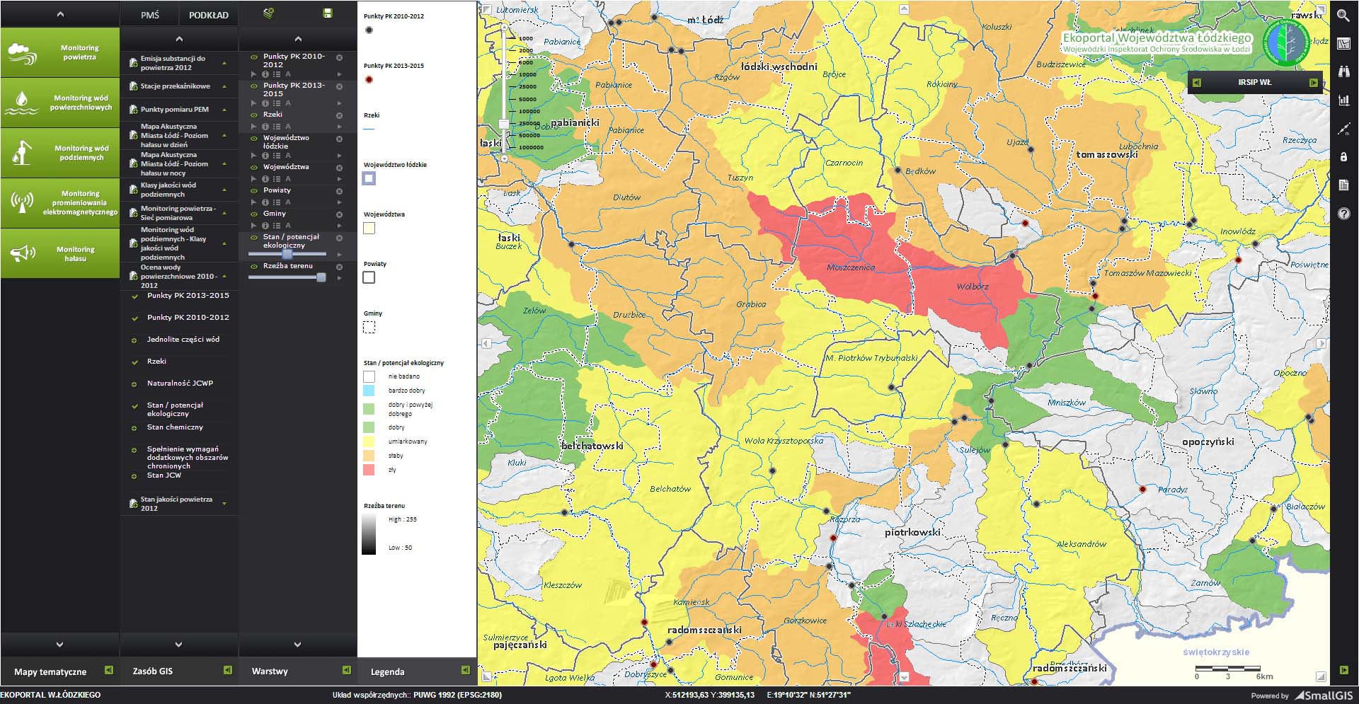This screenshot has height=704, width=1359.
Task: Expand Stan jakości powietrza 2012 group
Action: [224, 504]
